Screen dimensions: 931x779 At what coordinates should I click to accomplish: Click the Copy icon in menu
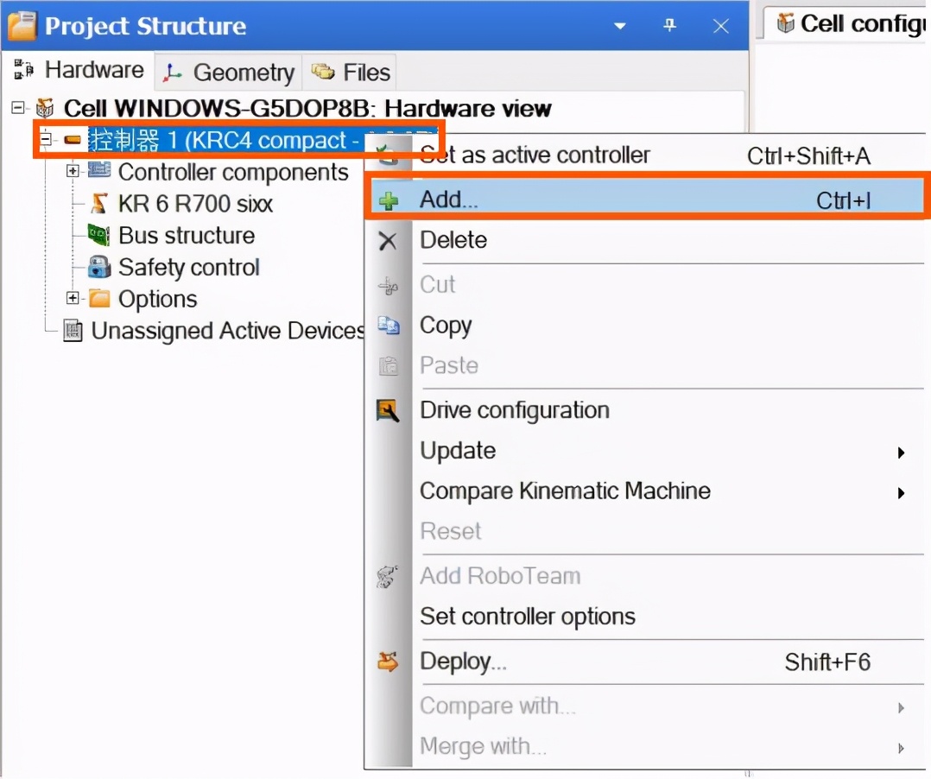[x=389, y=326]
